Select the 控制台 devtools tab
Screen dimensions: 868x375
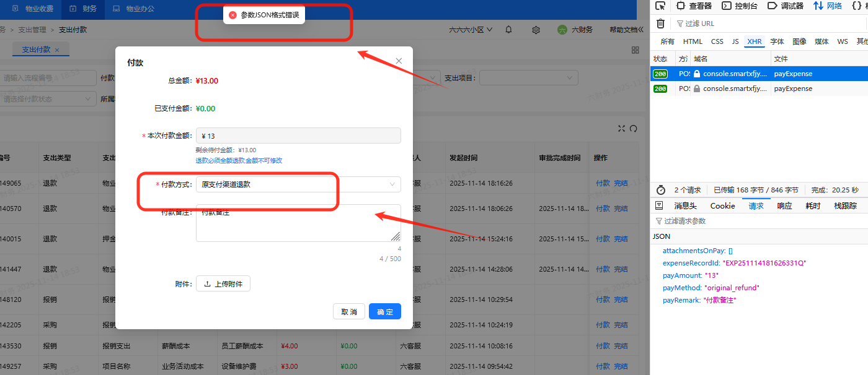(x=740, y=6)
